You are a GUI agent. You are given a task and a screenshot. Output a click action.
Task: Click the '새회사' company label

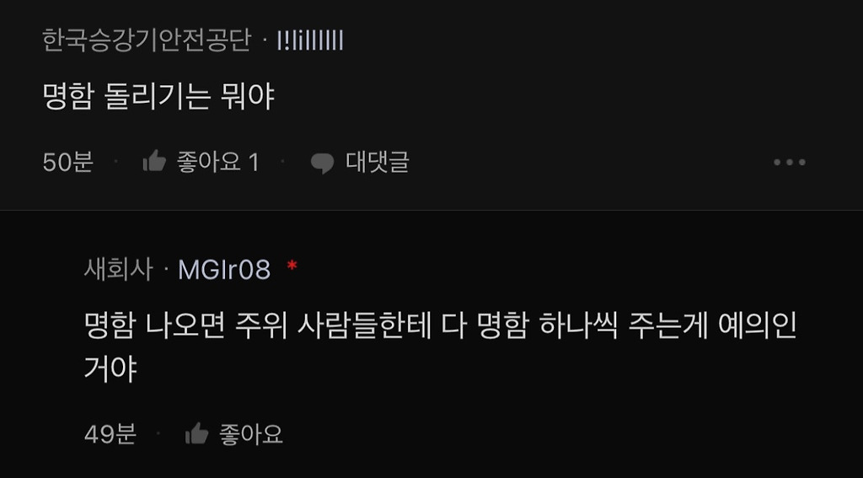click(x=118, y=270)
